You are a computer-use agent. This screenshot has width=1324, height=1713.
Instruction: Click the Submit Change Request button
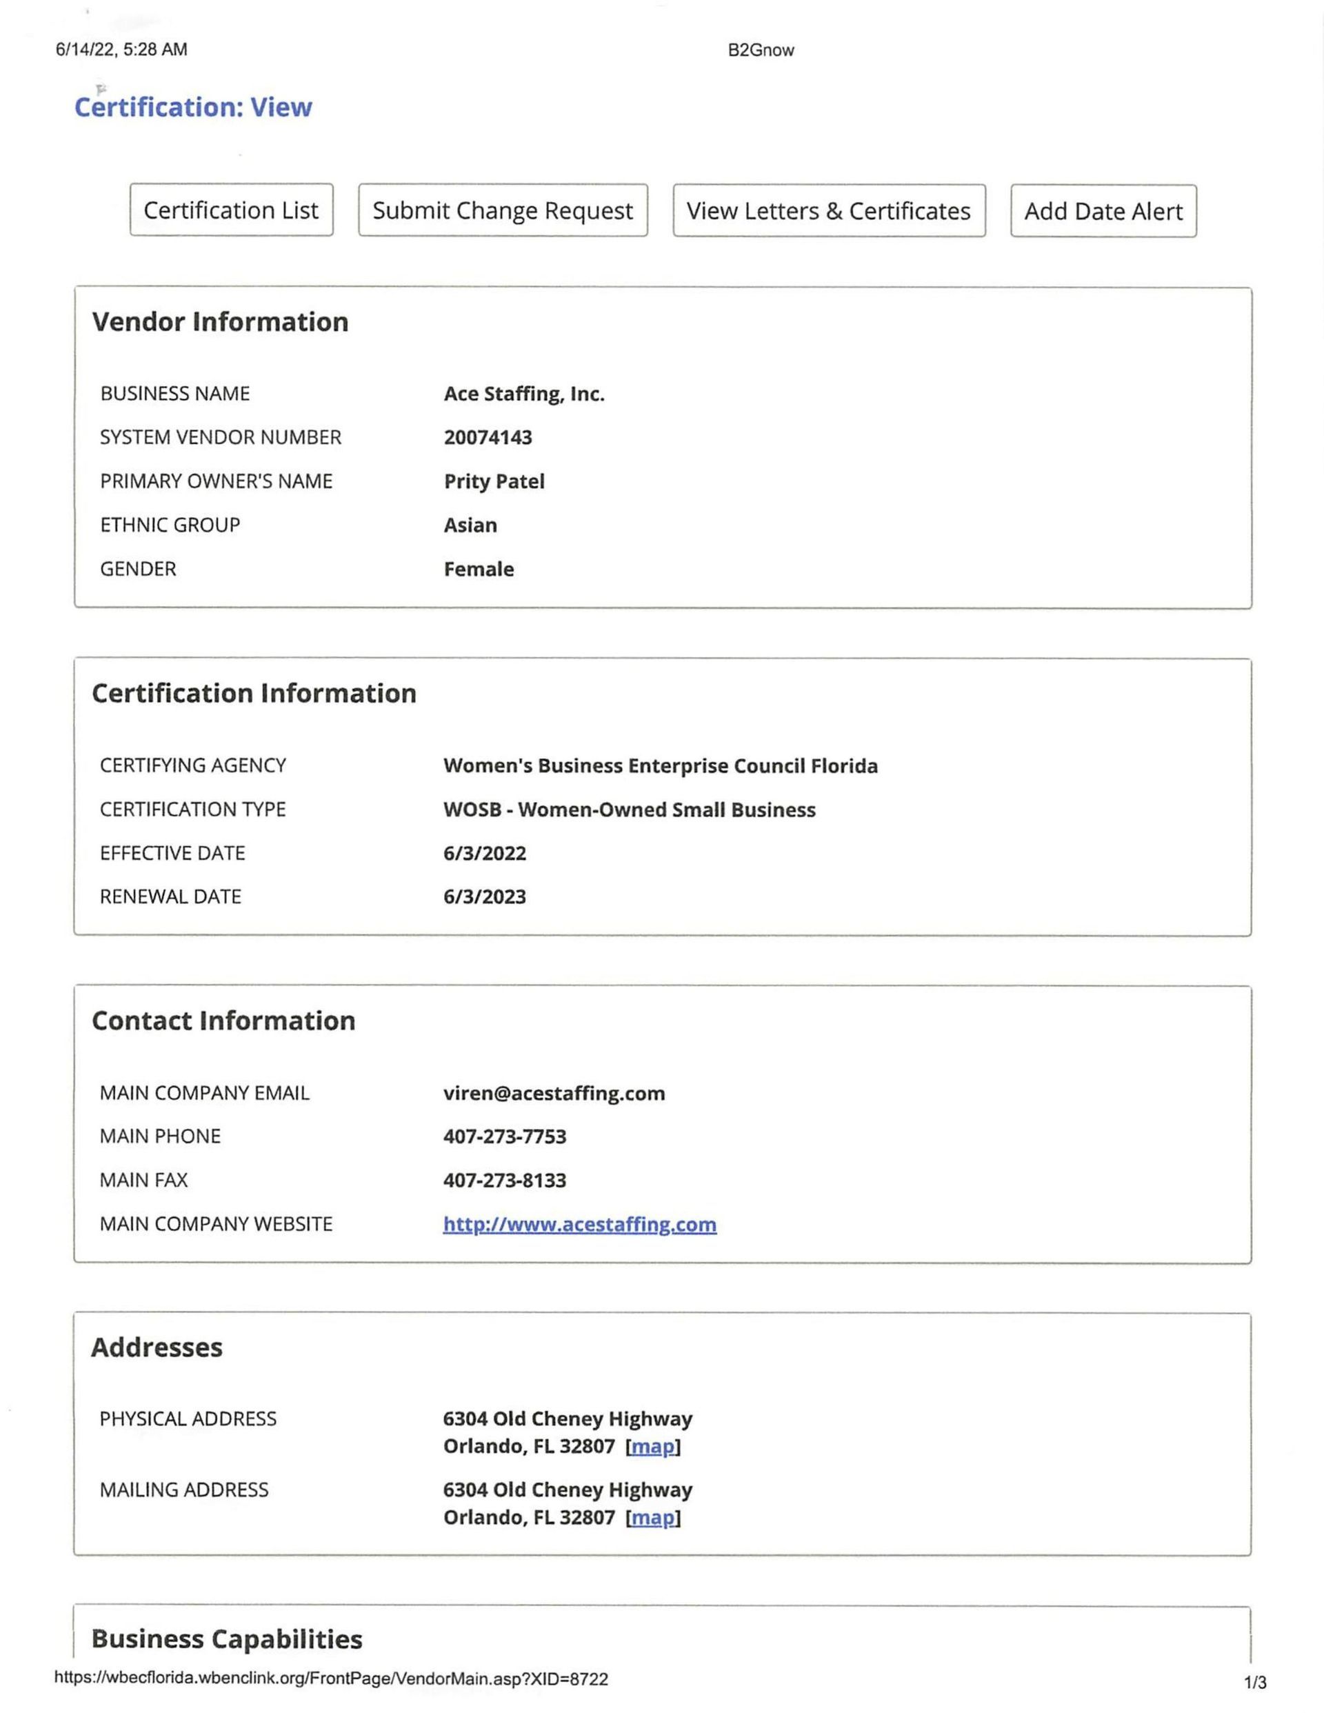tap(502, 210)
